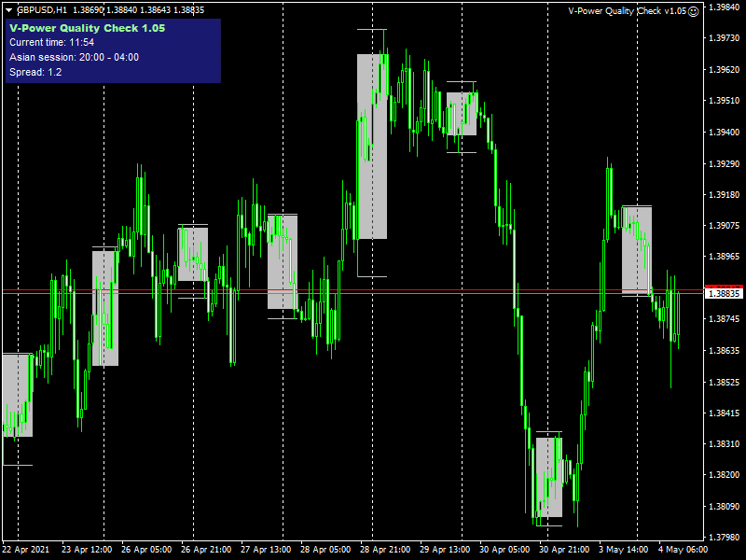746x560 pixels.
Task: Click the triangle arrow before GBPUSD,H1
Action: 8,9
